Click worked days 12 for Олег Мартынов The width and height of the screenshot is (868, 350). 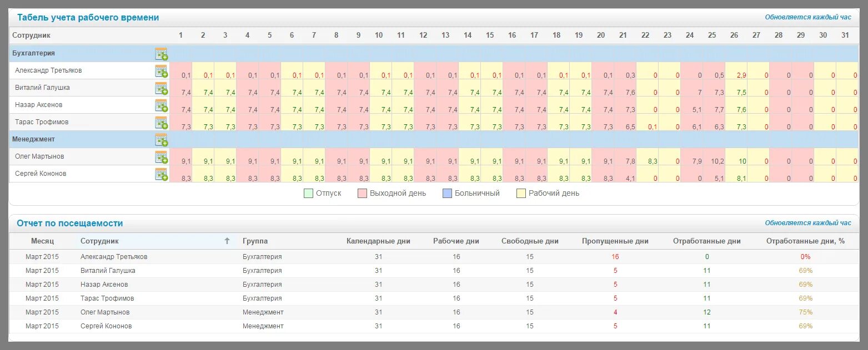click(x=707, y=312)
